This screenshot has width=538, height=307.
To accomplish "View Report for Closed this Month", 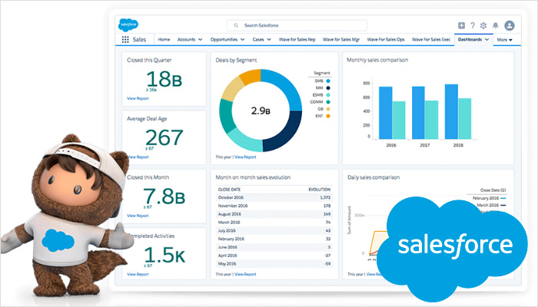I will tap(138, 216).
